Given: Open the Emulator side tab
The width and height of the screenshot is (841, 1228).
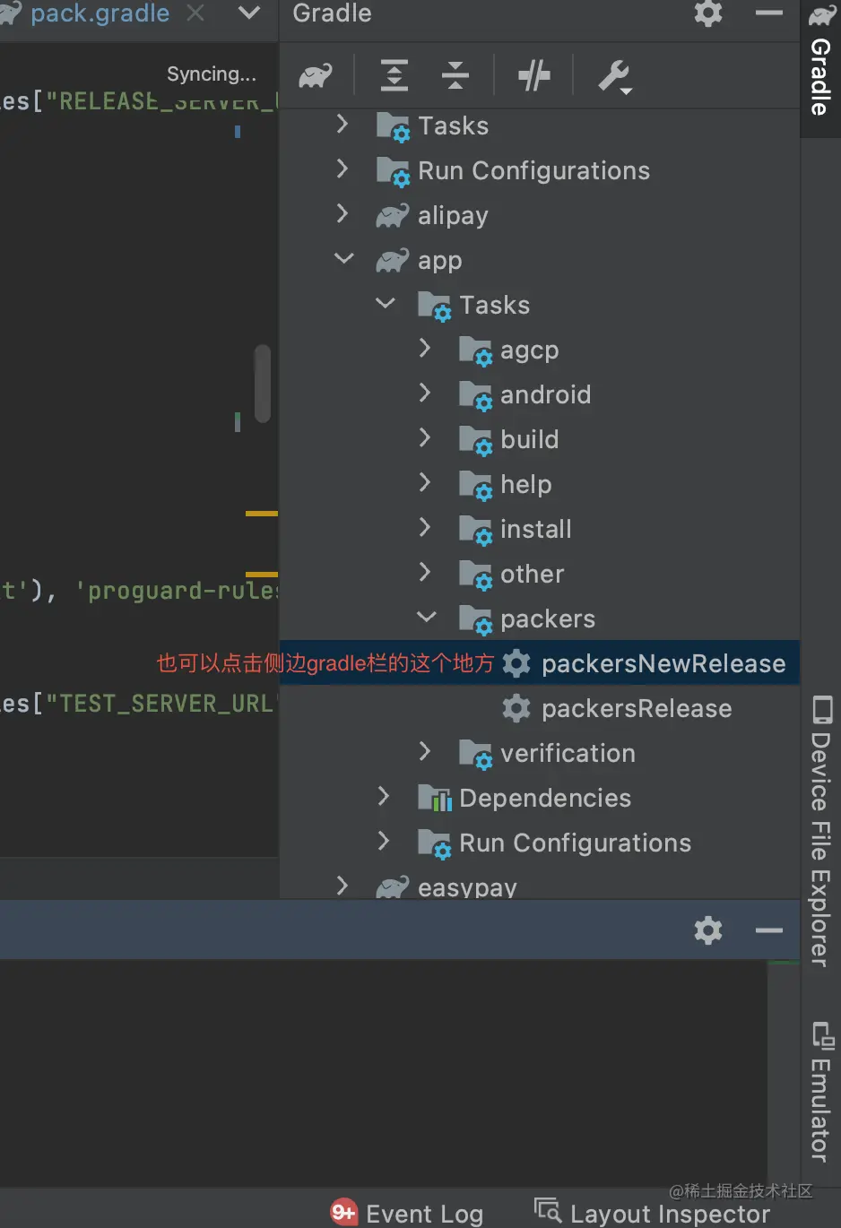Looking at the screenshot, I should point(820,1092).
